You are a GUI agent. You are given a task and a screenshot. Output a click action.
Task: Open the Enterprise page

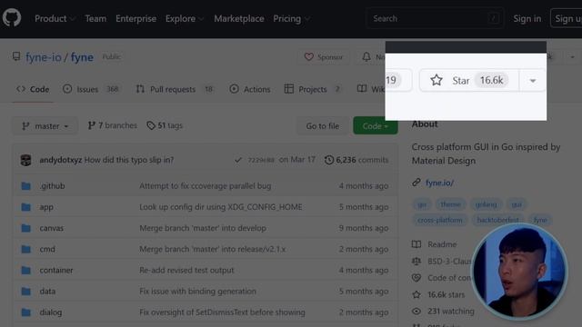click(x=135, y=18)
